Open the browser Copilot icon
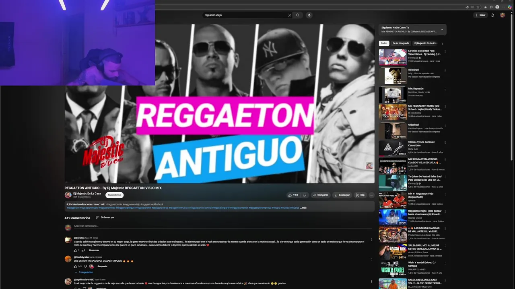The width and height of the screenshot is (515, 289). [510, 7]
